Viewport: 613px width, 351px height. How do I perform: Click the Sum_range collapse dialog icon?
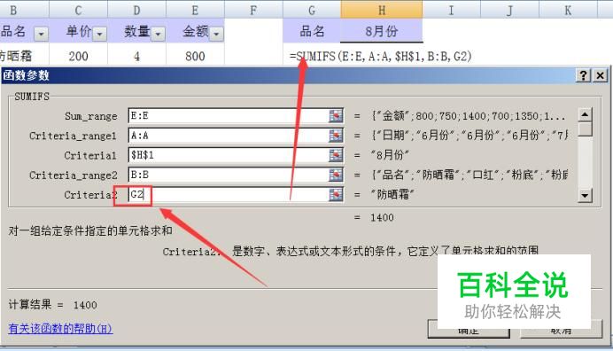(x=336, y=116)
